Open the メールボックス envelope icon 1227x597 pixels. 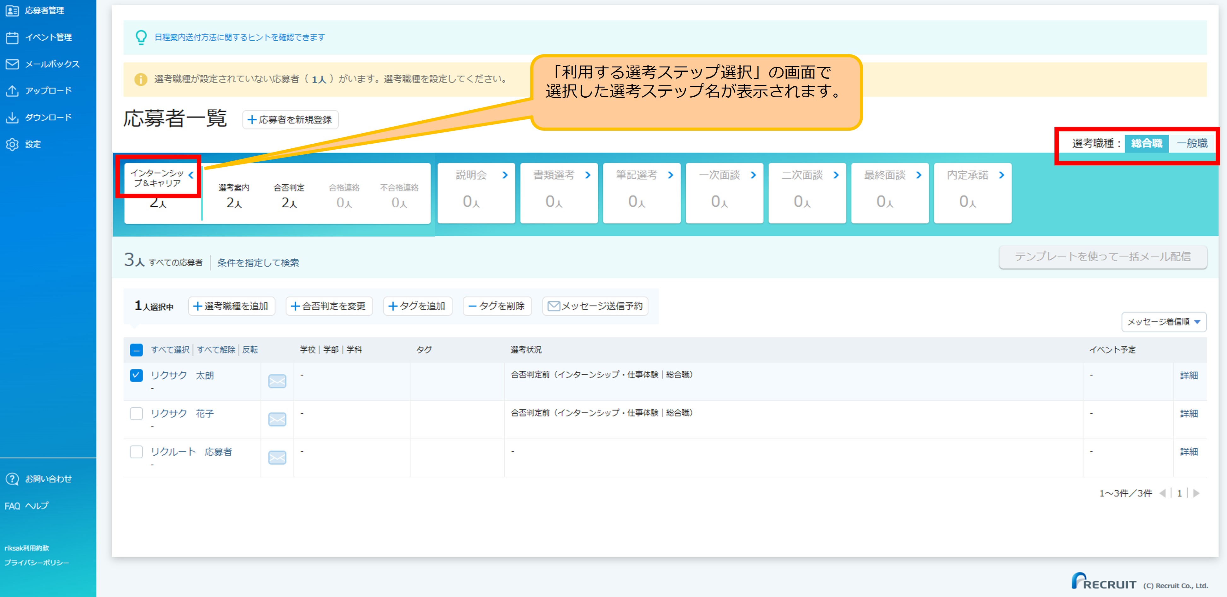click(12, 64)
